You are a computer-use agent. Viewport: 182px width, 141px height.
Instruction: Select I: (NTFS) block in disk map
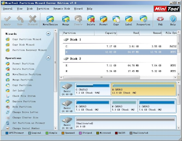coord(157,106)
